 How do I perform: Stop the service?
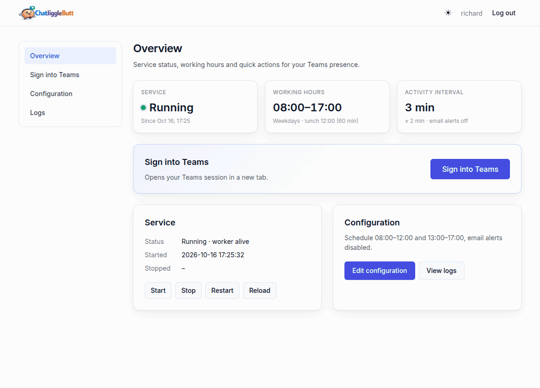[x=188, y=291]
